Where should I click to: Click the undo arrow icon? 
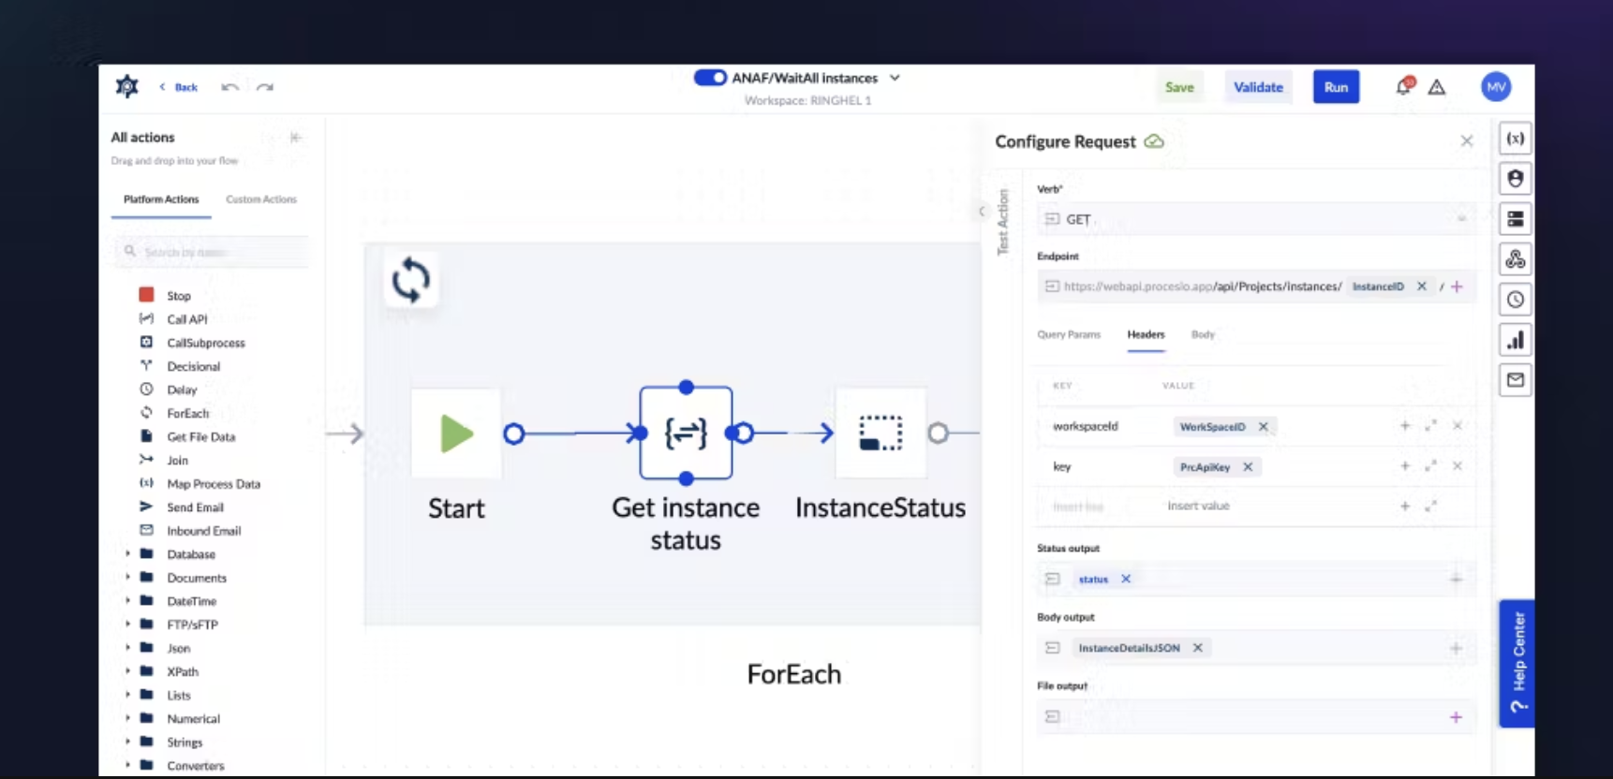pyautogui.click(x=230, y=87)
